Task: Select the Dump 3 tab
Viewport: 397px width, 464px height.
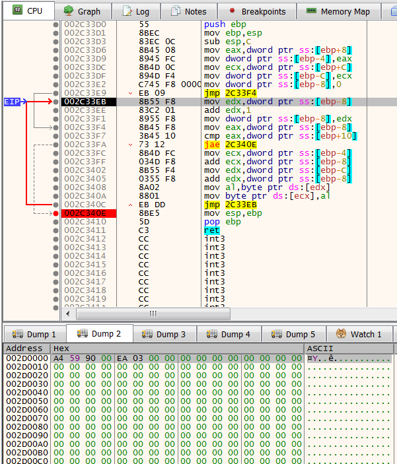Action: tap(164, 334)
